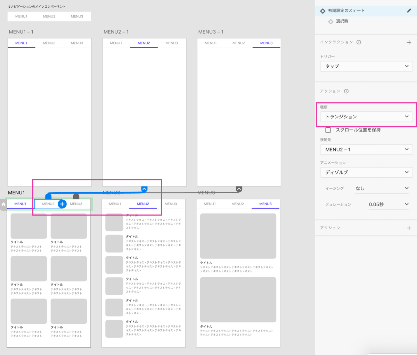Select the top large image in MENU3 artboard
Viewport: 417px width, 355px height.
tap(238, 236)
